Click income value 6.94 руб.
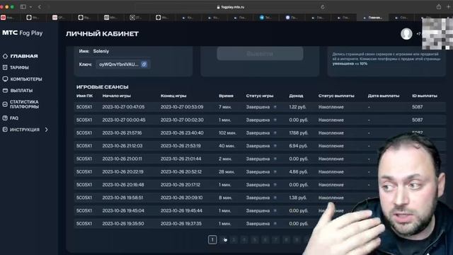The height and width of the screenshot is (255, 453). [298, 146]
